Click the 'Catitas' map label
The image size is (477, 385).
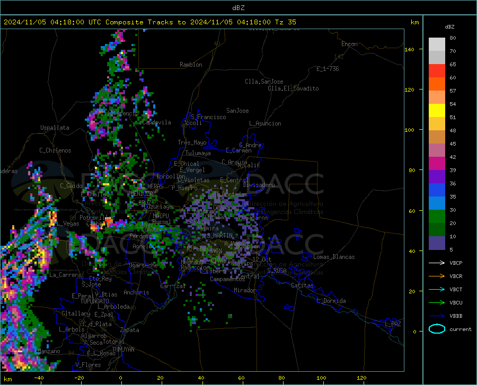(303, 285)
